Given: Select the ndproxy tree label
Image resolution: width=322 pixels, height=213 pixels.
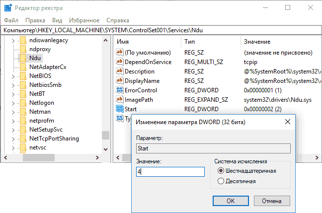Looking at the screenshot, I should click(40, 49).
